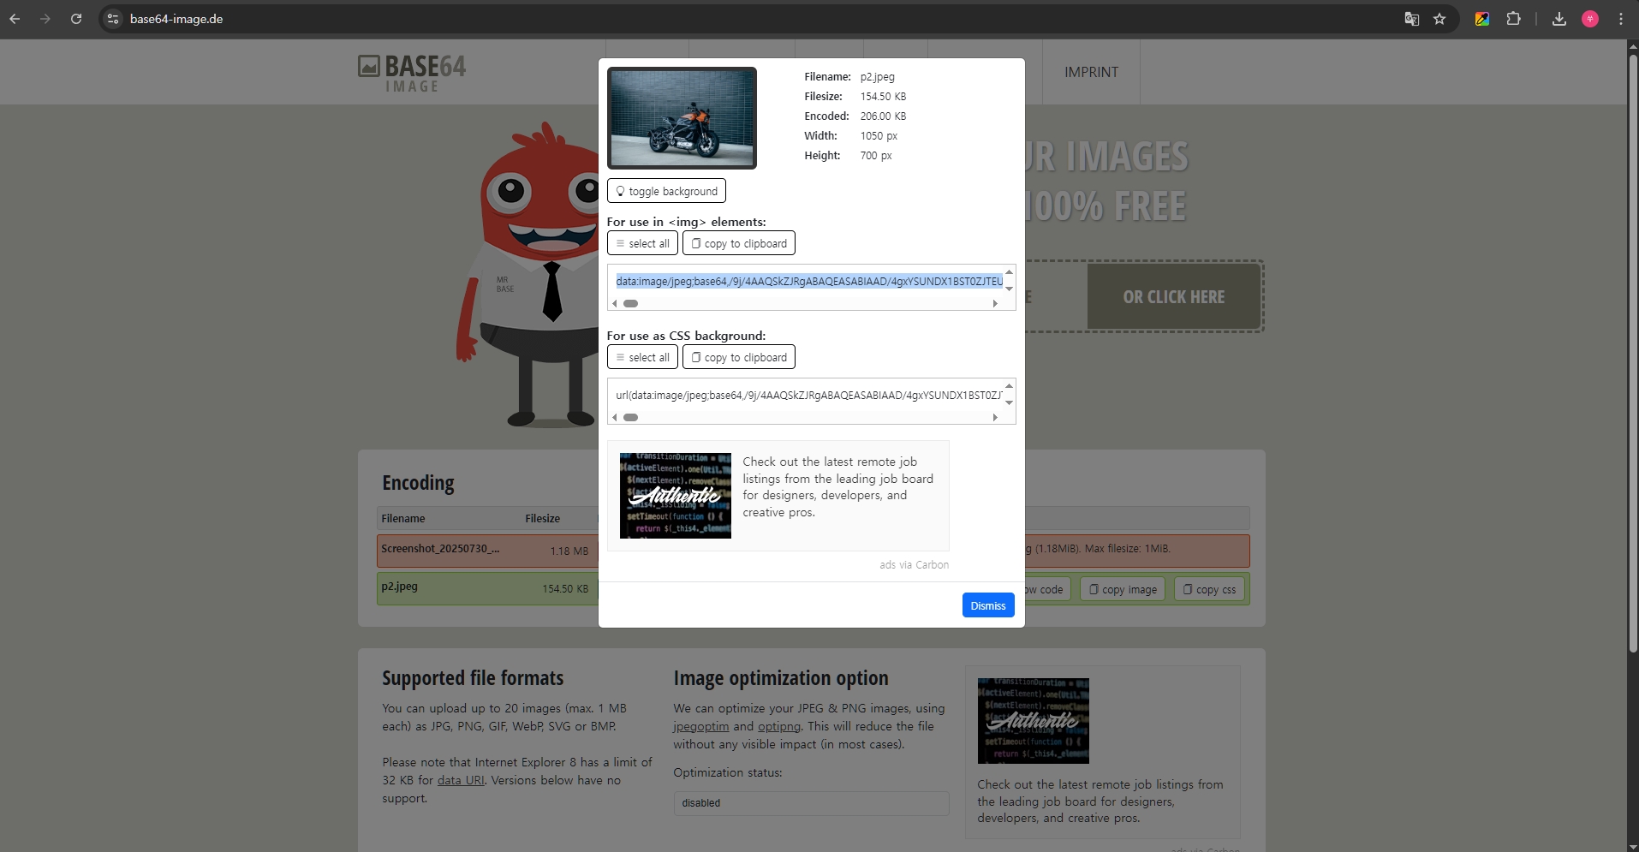Click the translate page icon

[1412, 19]
